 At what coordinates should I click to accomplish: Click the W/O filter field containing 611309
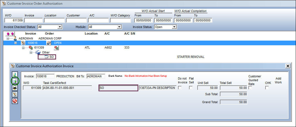pos(13,20)
